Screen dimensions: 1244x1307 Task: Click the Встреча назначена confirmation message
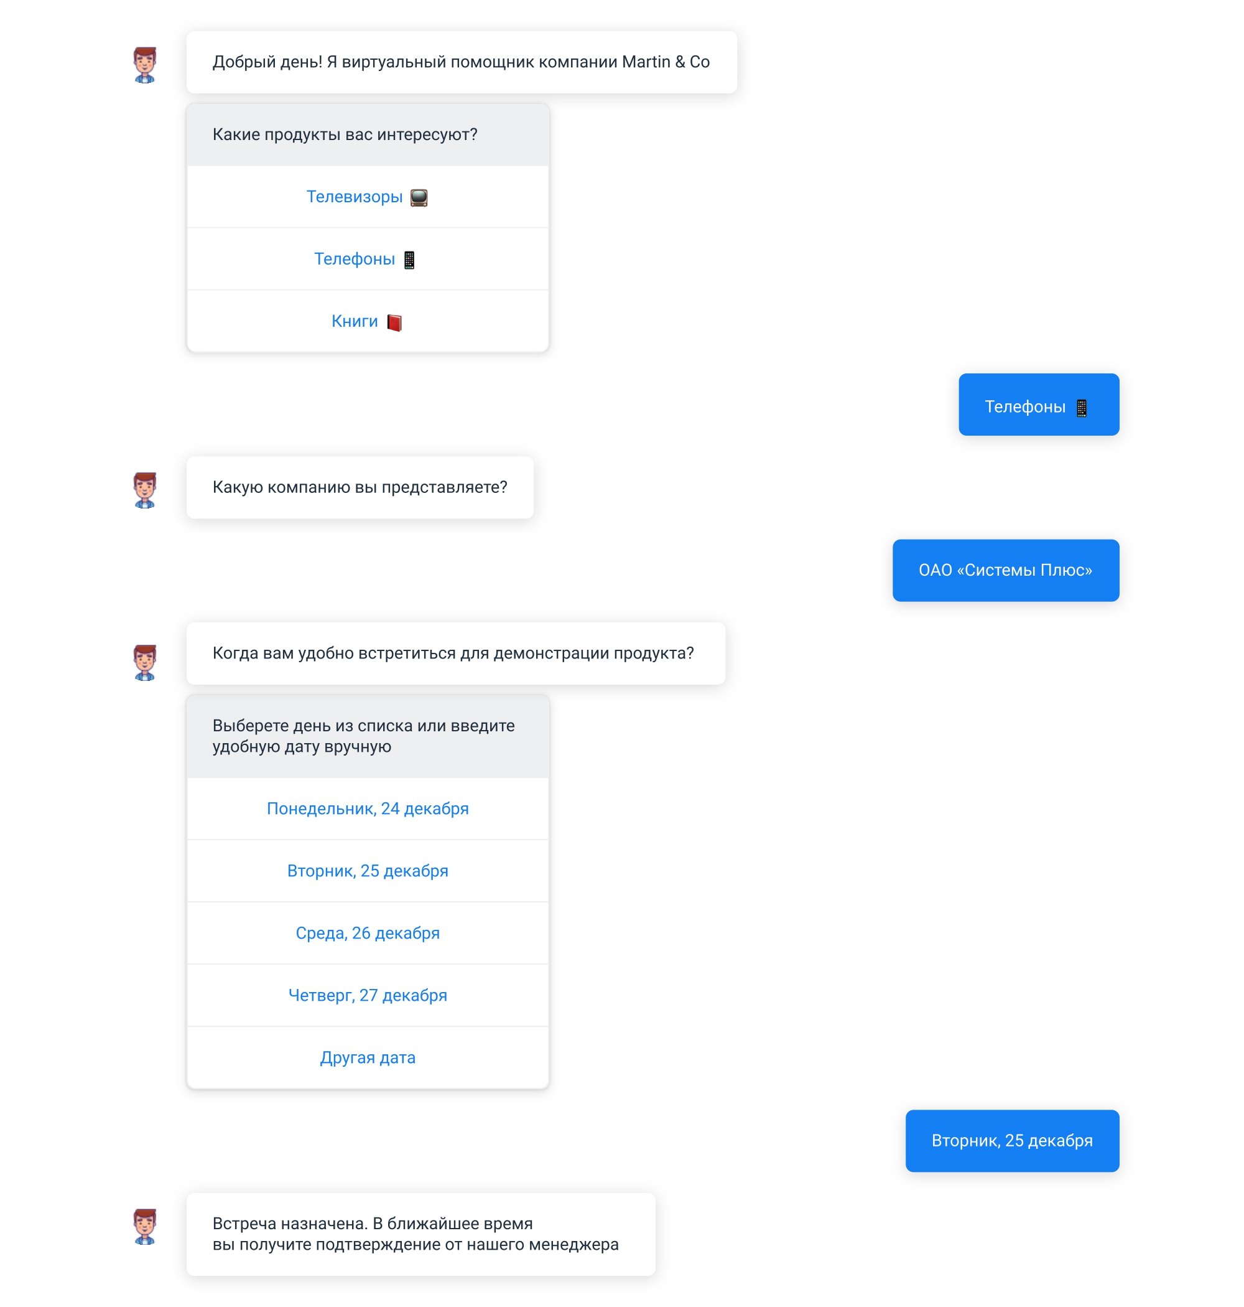tap(421, 1235)
